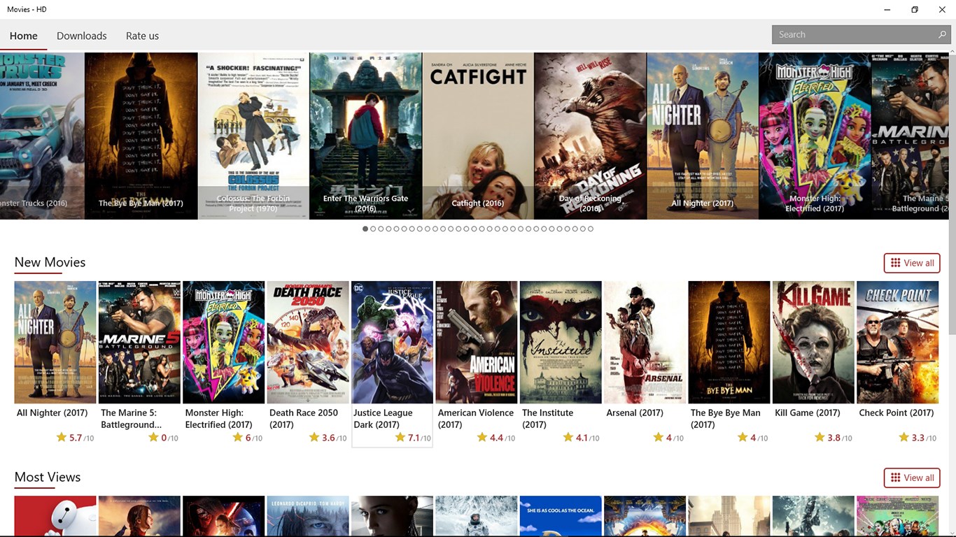The image size is (956, 537).
Task: Click the grid icon inside Most Views View all
Action: pos(897,478)
